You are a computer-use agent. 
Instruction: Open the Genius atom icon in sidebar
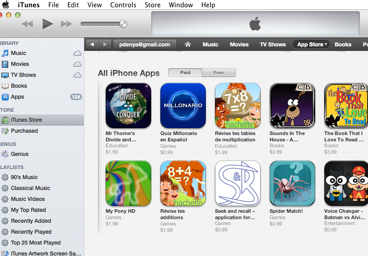(5, 154)
